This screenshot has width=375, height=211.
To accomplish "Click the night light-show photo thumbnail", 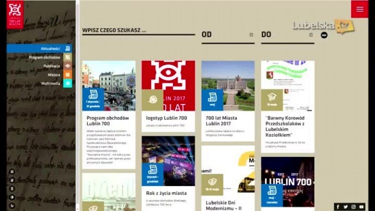I will point(168,161).
